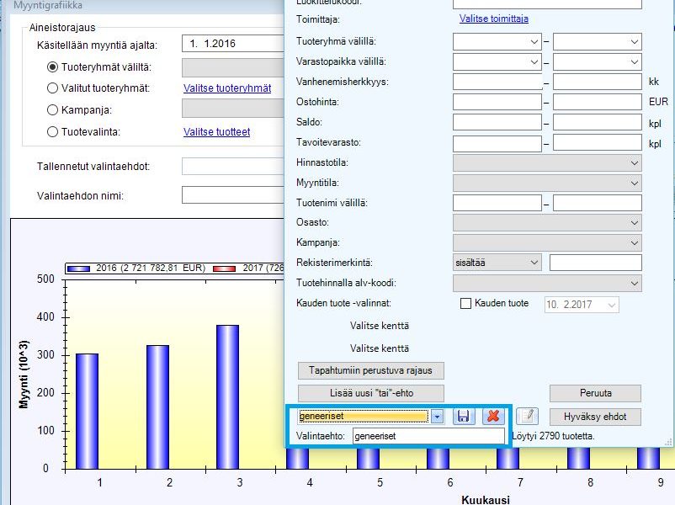Click the second Tavoitevarasto input field

coord(597,142)
